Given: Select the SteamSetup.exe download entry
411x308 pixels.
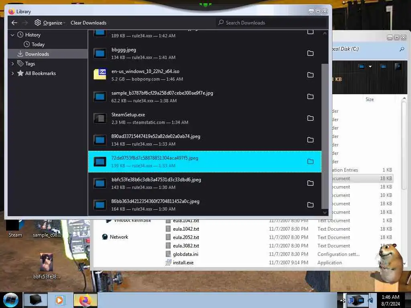Looking at the screenshot, I should pyautogui.click(x=205, y=118).
